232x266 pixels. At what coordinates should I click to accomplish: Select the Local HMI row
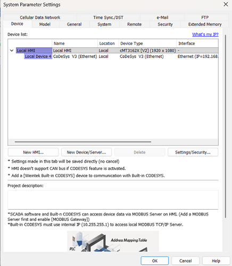click(113, 51)
